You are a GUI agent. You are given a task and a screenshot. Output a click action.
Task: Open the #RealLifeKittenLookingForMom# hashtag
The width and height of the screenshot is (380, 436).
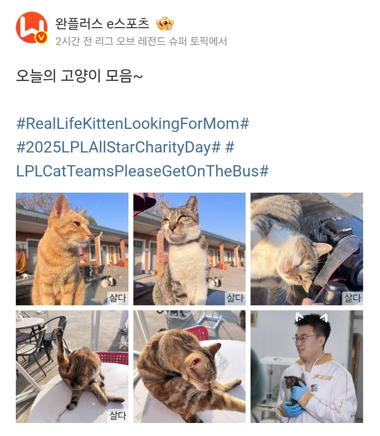pos(133,124)
